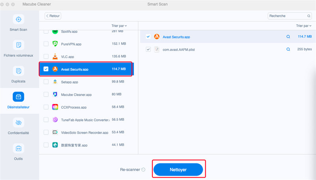
Task: Click the 99.8 MB size value
Action: pos(118,82)
